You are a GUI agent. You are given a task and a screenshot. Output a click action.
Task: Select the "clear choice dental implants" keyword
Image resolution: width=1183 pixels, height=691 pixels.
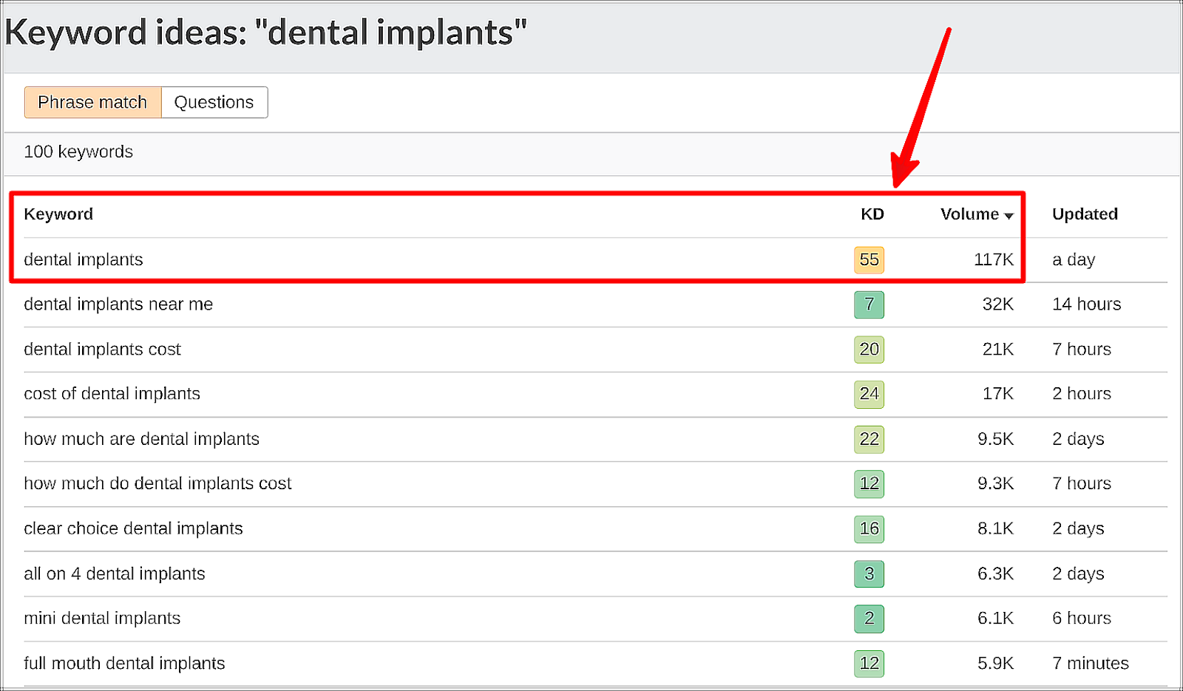point(133,528)
